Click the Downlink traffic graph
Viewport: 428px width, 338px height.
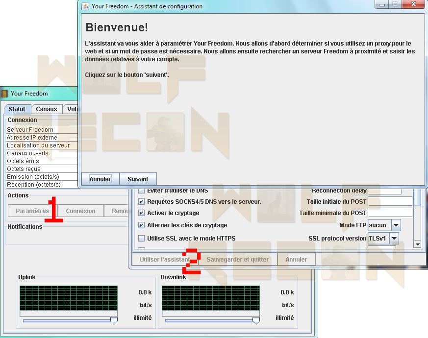[211, 298]
